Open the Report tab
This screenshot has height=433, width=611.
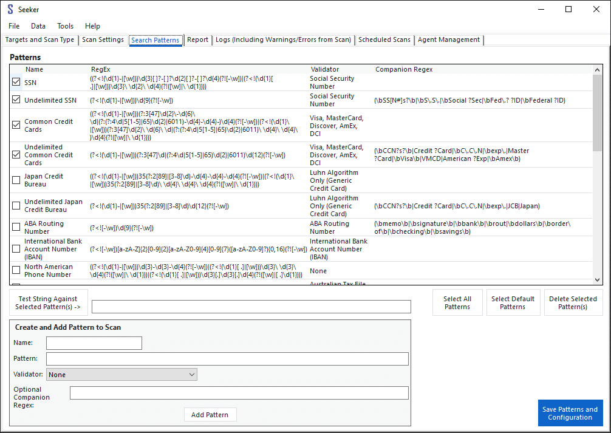(197, 39)
